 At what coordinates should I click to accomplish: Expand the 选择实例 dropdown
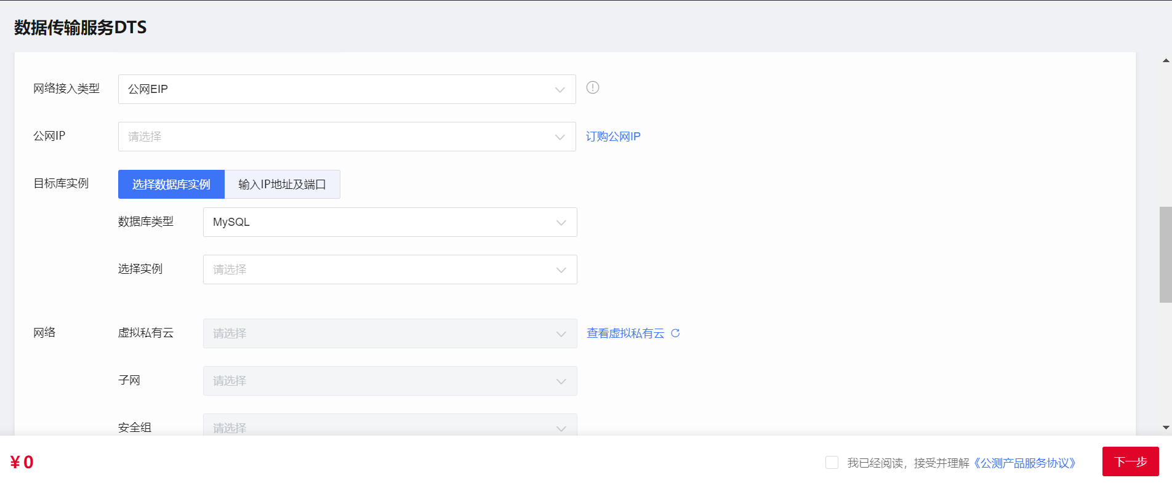389,269
